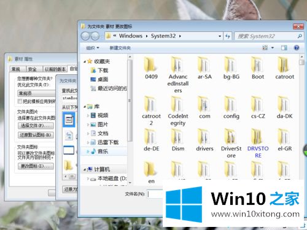
Task: Click the back navigation arrow
Action: click(x=85, y=36)
